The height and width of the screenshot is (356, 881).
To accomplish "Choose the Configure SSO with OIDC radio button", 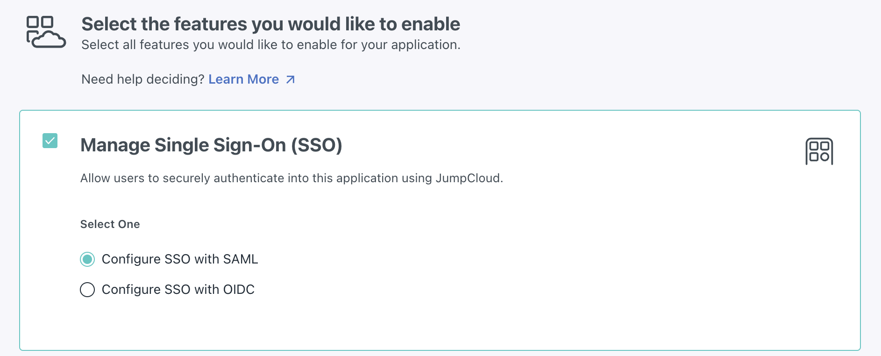I will 87,290.
